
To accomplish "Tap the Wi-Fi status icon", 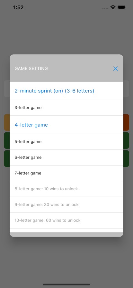I will coord(113,7).
